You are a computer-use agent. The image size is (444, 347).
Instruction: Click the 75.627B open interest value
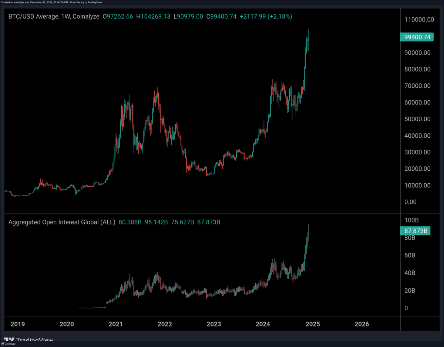[x=183, y=222]
